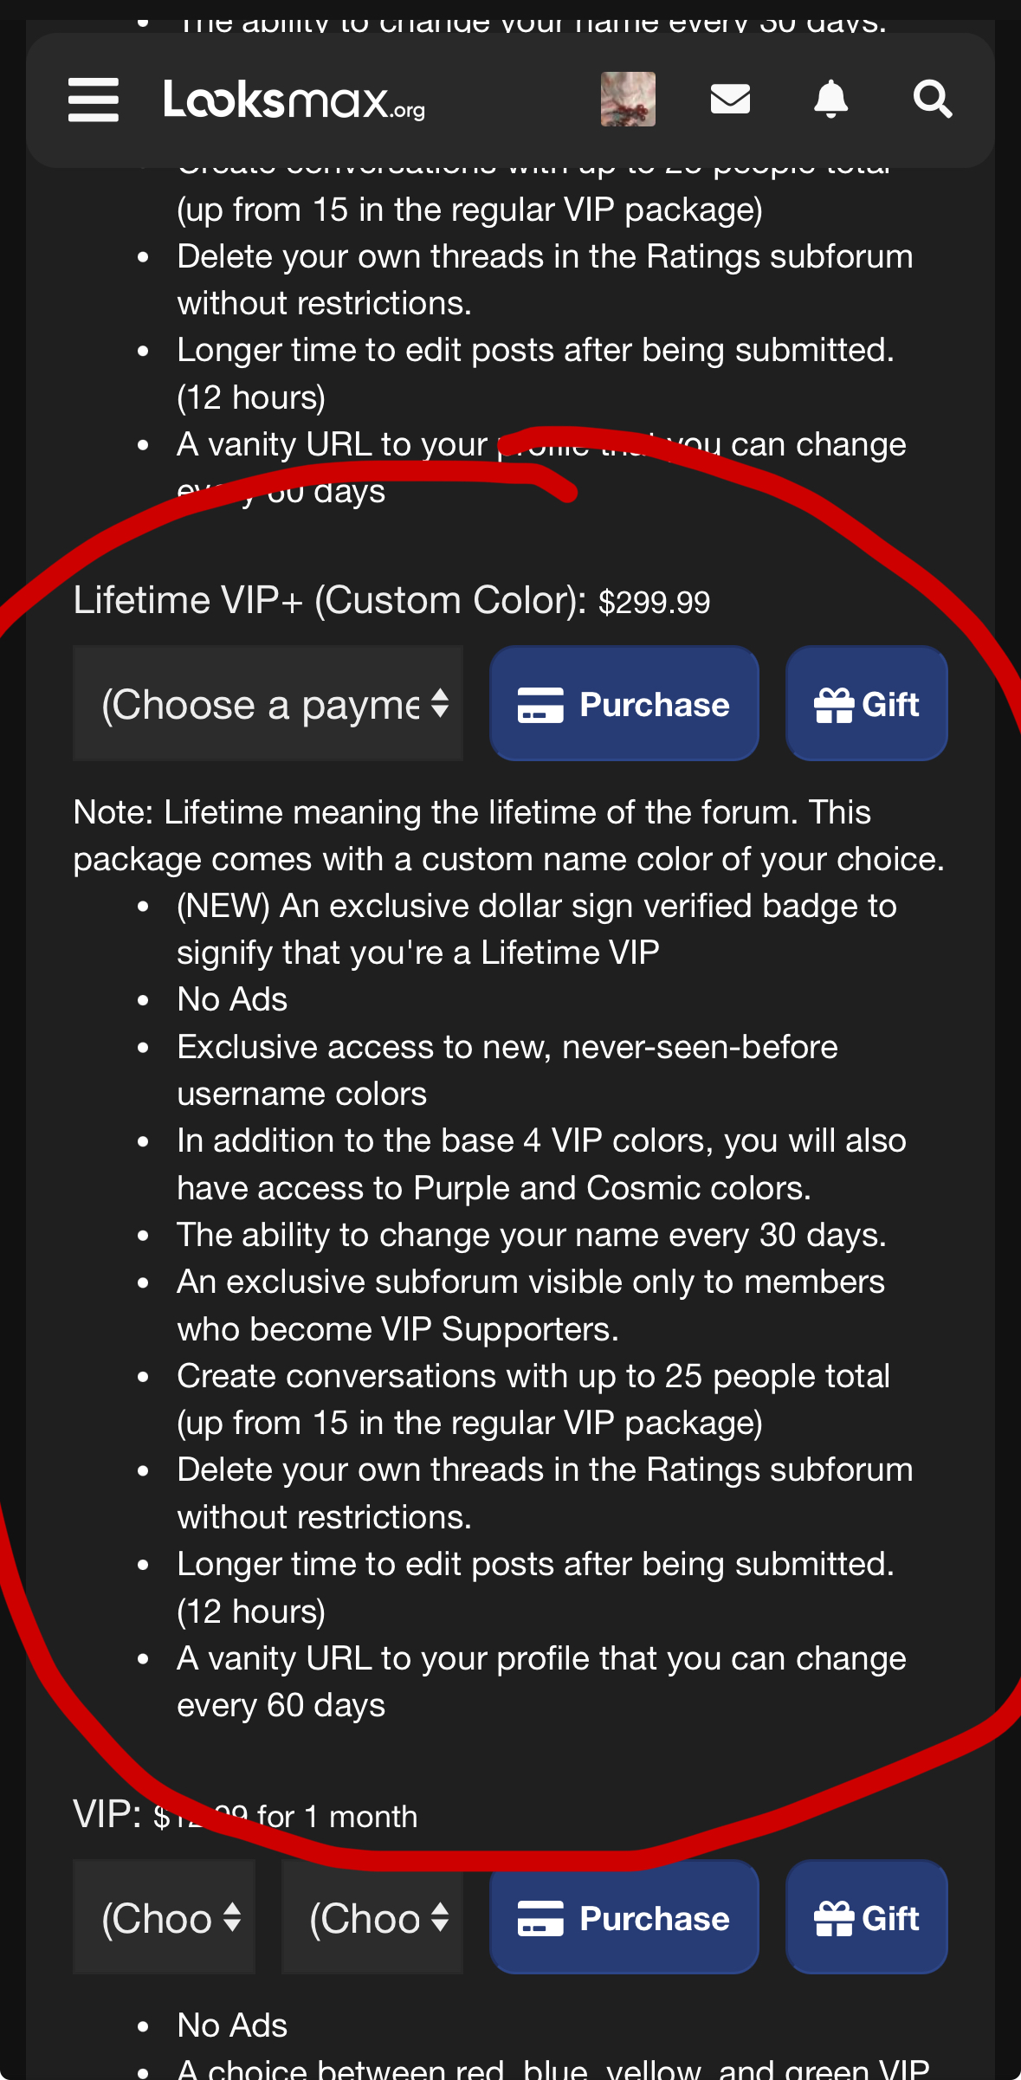The image size is (1021, 2080).
Task: Open the hamburger navigation menu
Action: (x=94, y=100)
